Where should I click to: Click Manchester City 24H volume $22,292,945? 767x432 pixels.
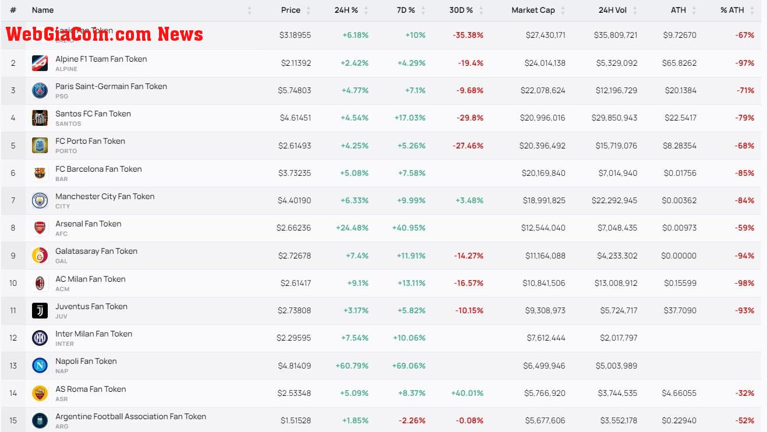tap(614, 200)
